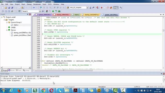Viewport: 165px width, 93px height.
Task: Start debug session with the magnifier-d icon
Action: tap(97, 7)
